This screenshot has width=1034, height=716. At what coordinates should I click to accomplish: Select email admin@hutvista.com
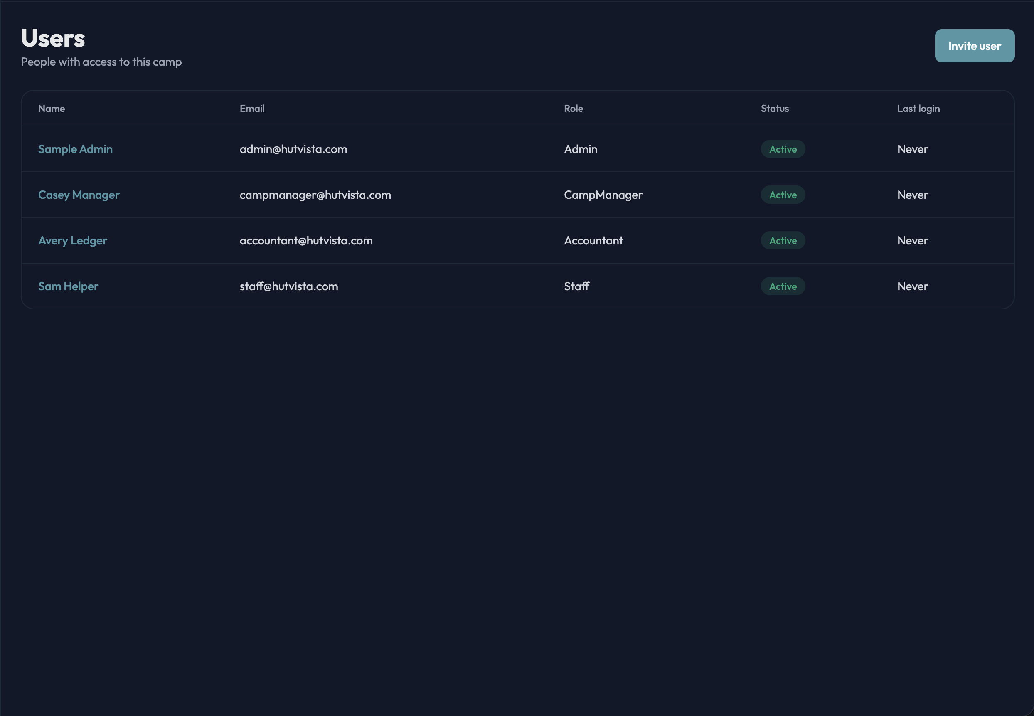(293, 149)
